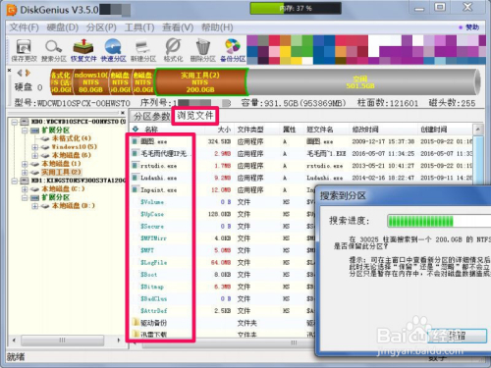Expand the 本地磁盘(C:) tree node
Screen dimensions: 491x368
click(x=25, y=189)
